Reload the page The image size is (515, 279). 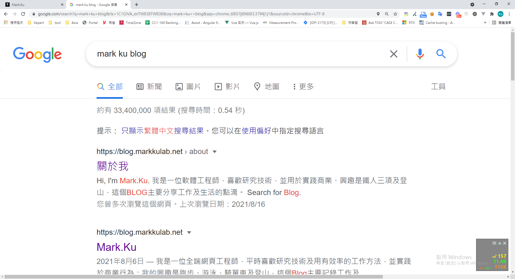[23, 14]
